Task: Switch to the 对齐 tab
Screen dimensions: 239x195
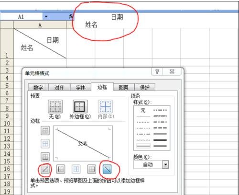Action: point(59,87)
